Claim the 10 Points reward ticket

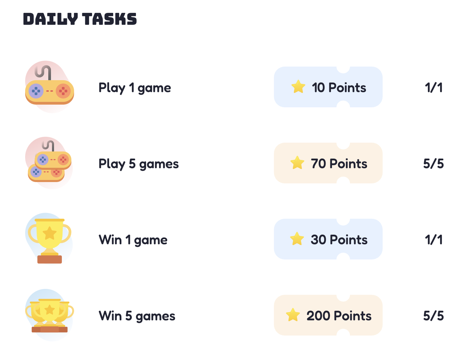tap(328, 87)
